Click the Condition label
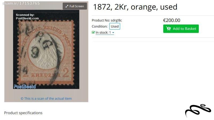214x120 pixels. coord(100,26)
